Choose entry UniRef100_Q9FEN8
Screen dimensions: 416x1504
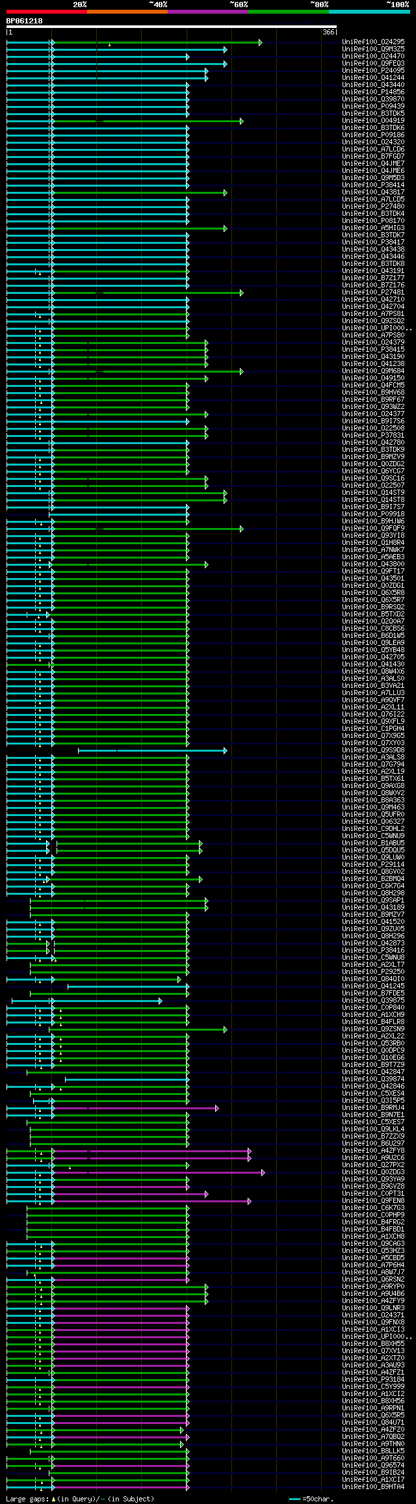[373, 1201]
